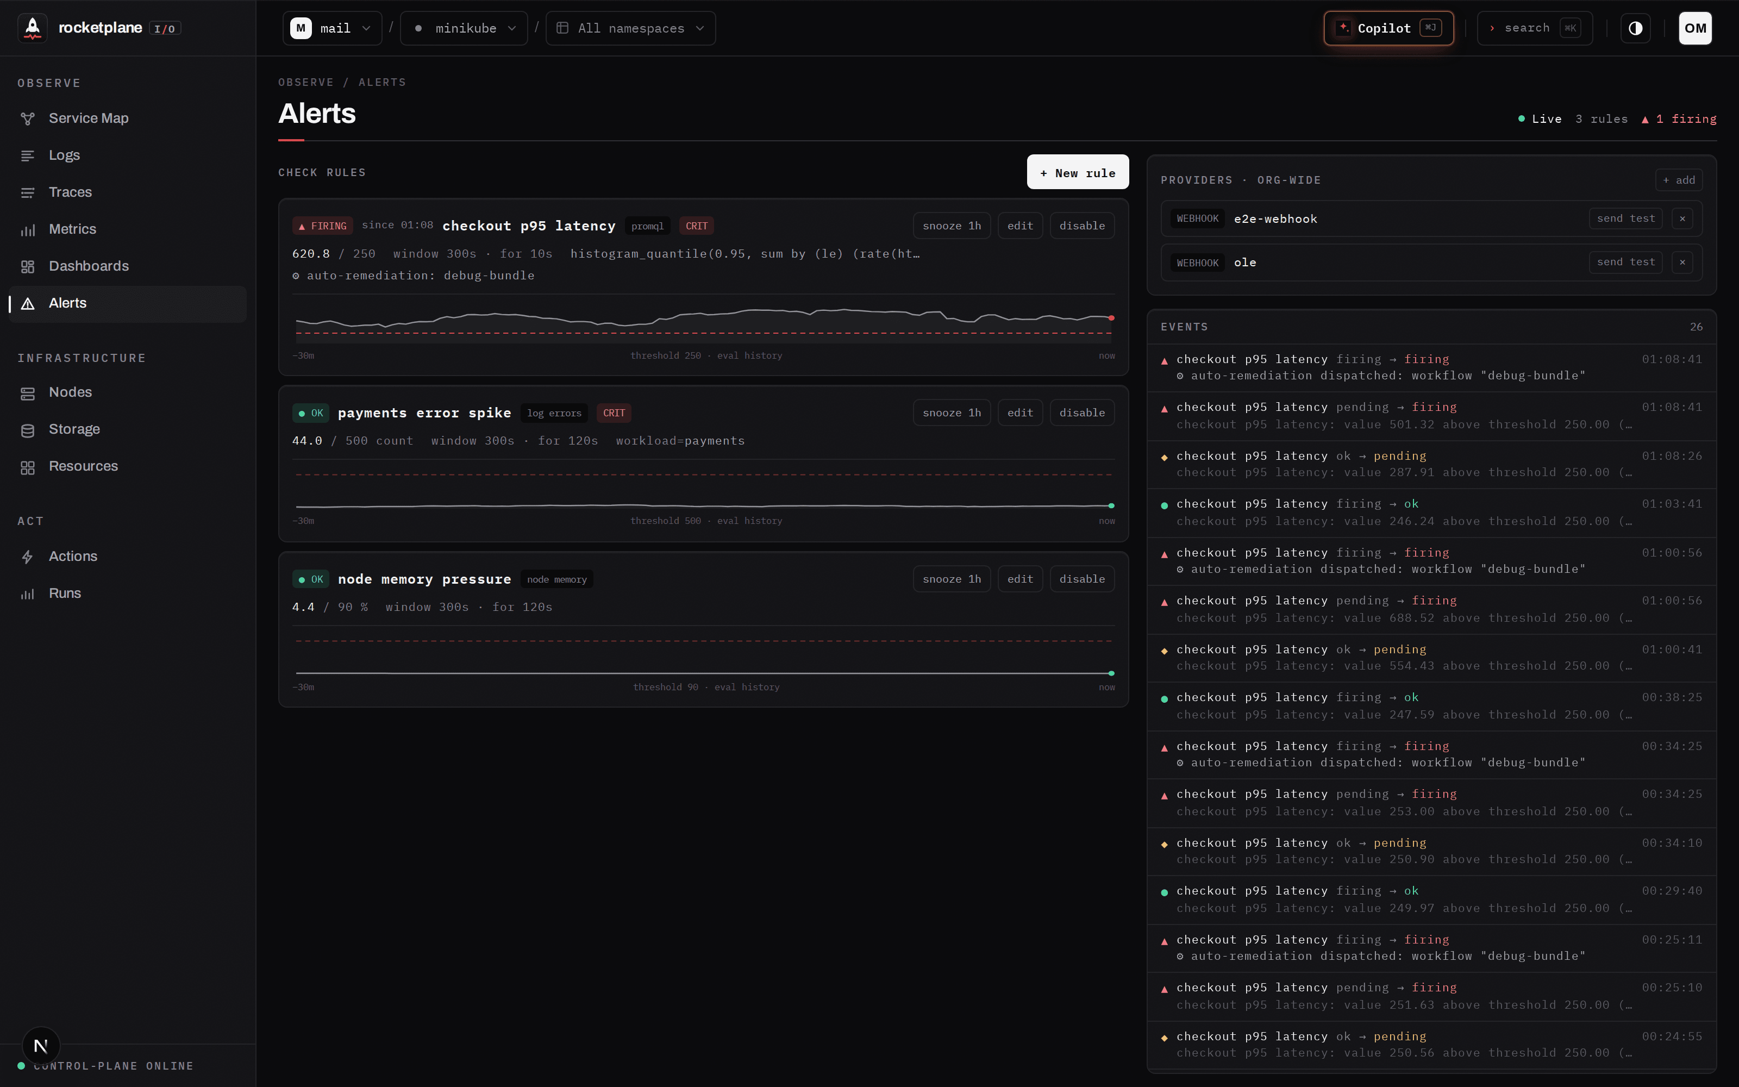Click the 1 firing indicator in header
Image resolution: width=1739 pixels, height=1087 pixels.
pyautogui.click(x=1679, y=120)
